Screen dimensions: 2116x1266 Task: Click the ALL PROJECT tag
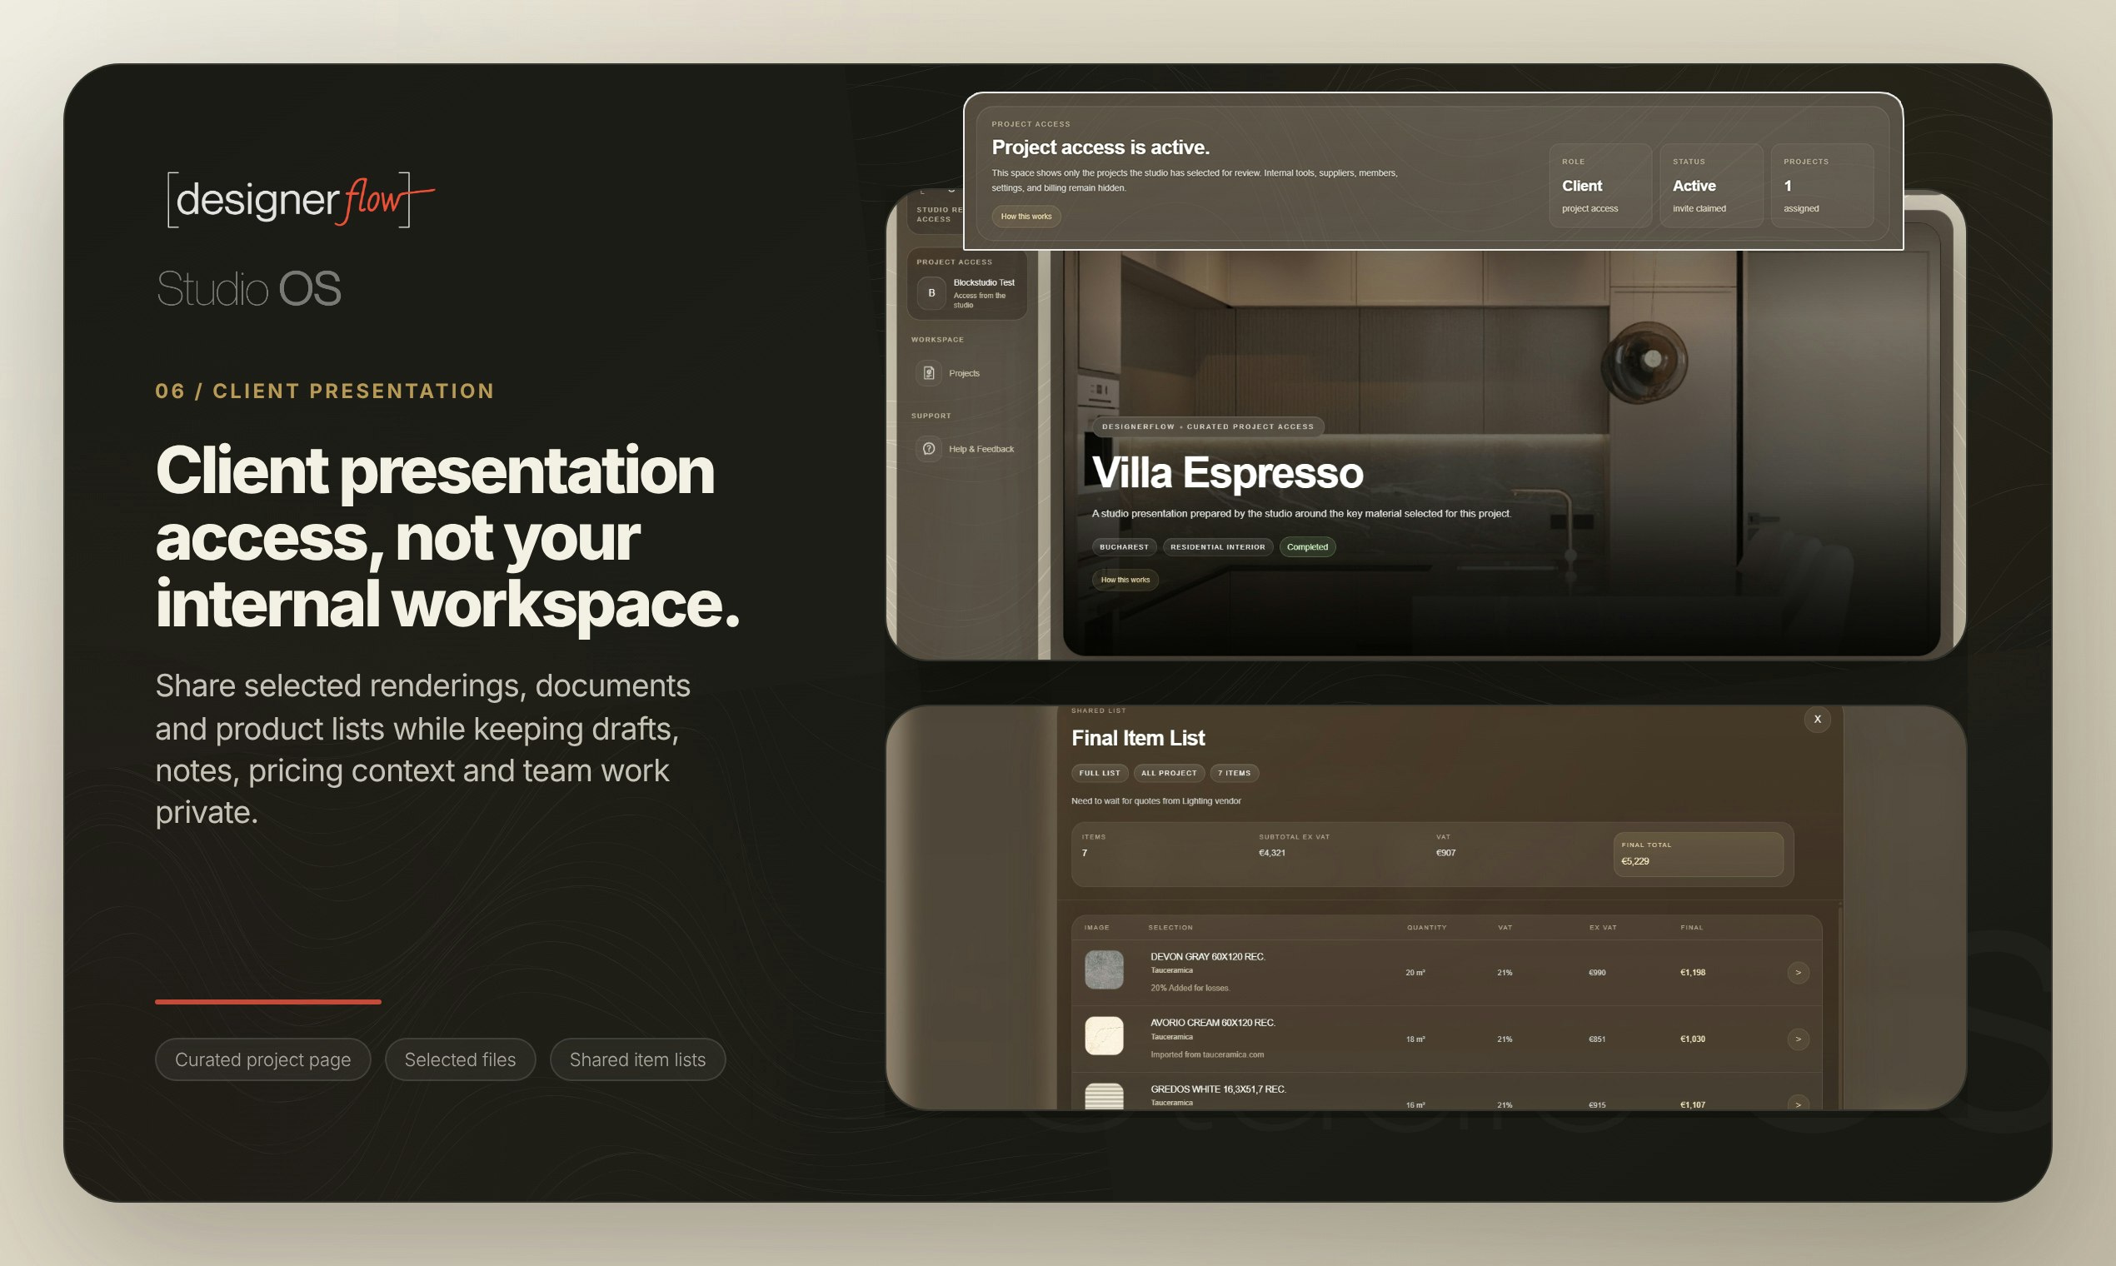[1169, 773]
